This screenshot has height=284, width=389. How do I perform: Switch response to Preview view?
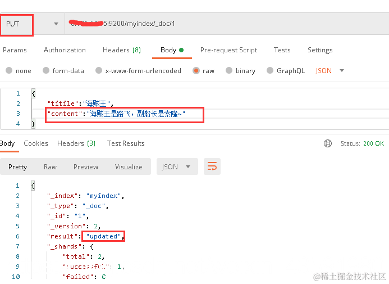pos(86,166)
